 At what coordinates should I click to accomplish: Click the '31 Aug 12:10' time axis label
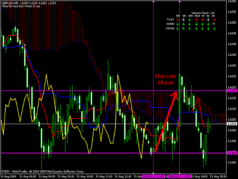[123, 176]
